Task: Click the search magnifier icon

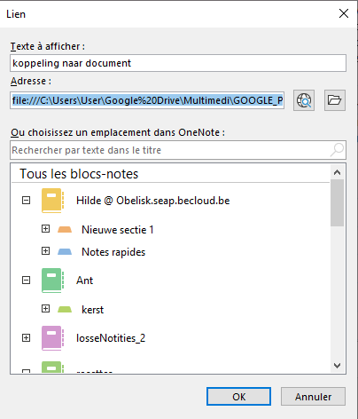Action: click(x=337, y=150)
